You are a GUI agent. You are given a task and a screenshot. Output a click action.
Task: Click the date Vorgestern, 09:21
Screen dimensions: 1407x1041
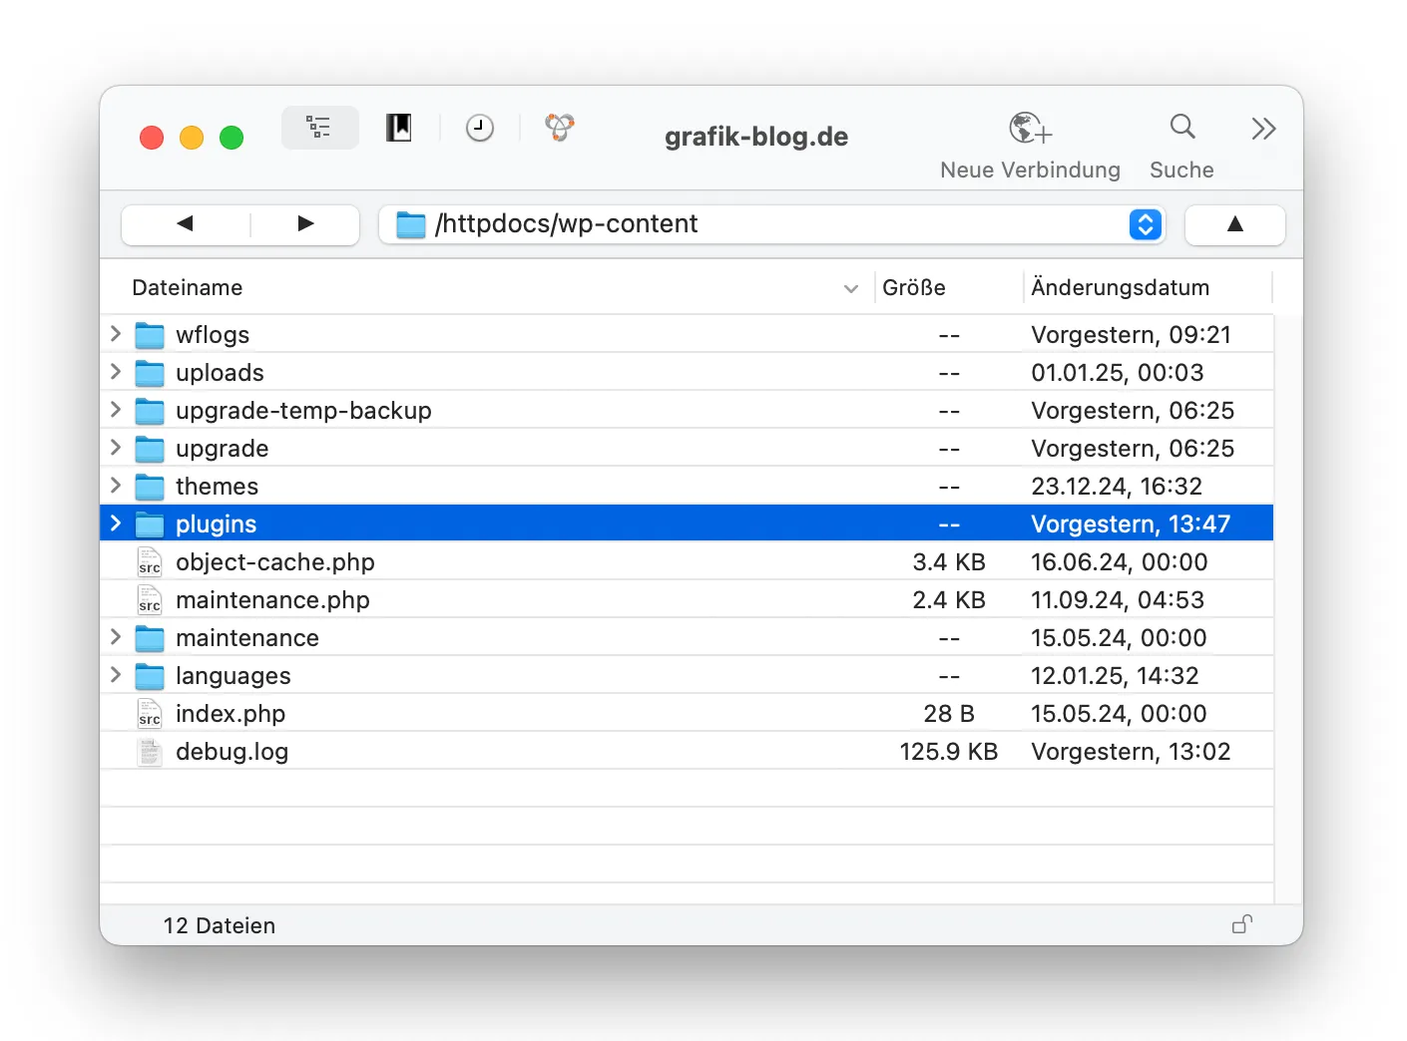pos(1132,335)
